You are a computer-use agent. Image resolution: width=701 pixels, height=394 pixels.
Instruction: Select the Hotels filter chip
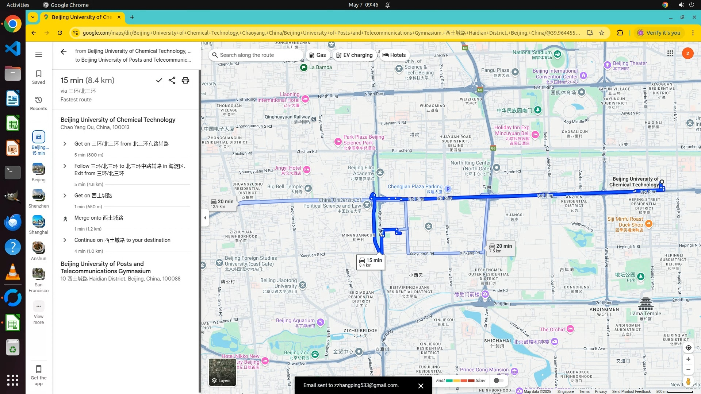point(394,55)
